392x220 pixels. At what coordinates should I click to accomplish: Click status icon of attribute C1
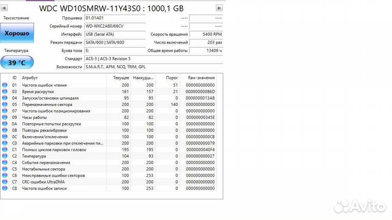(5, 150)
